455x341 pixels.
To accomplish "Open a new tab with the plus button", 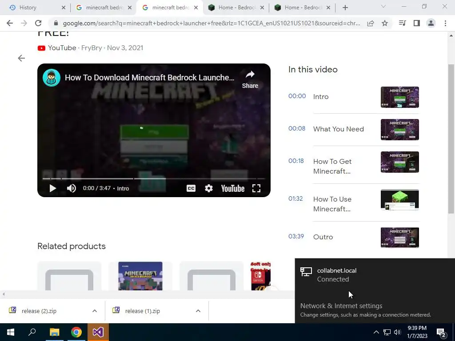I will click(x=345, y=8).
